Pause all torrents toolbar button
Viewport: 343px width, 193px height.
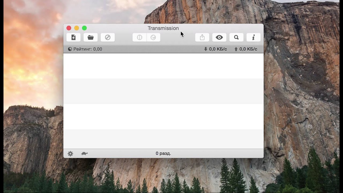point(140,38)
